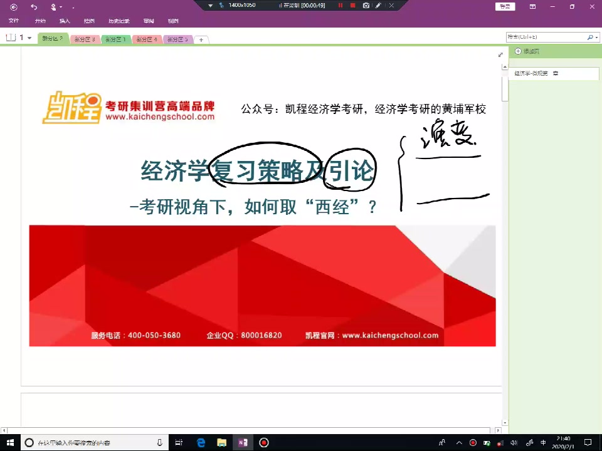Click the Back navigation arrow in OneNote
602x451 pixels.
click(14, 6)
